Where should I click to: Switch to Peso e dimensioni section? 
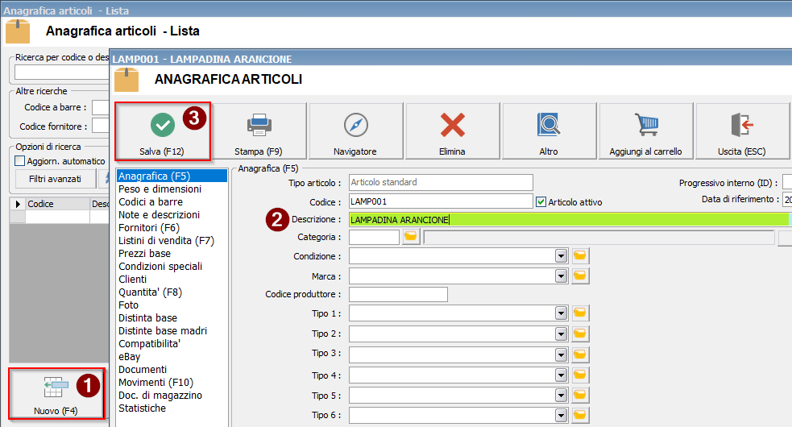160,189
